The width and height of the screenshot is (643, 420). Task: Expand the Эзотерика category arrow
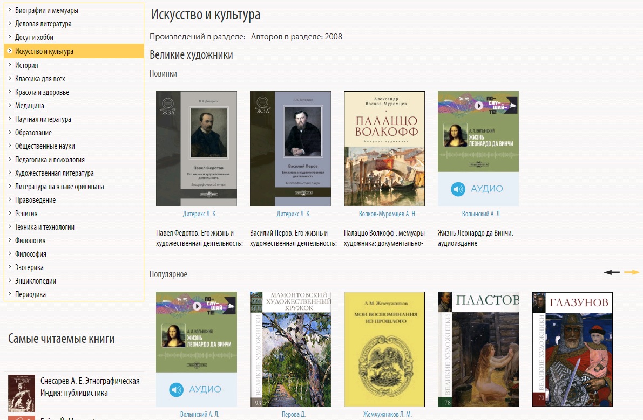(x=10, y=267)
